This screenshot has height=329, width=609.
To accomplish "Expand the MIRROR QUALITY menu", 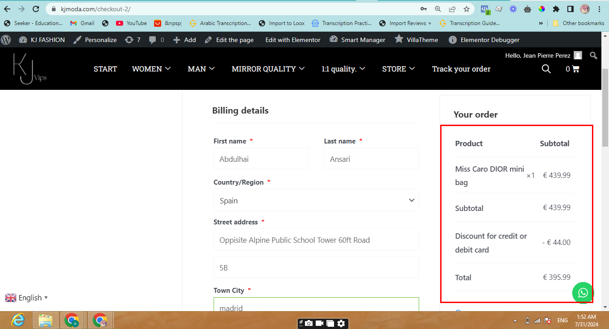I will 268,69.
